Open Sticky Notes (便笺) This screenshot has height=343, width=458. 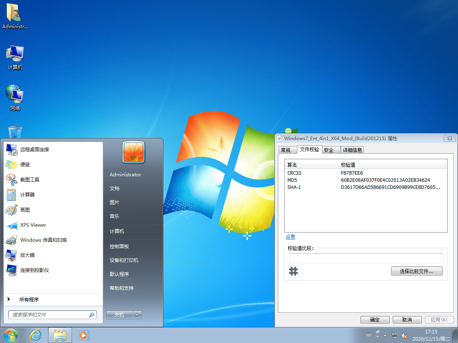[25, 164]
